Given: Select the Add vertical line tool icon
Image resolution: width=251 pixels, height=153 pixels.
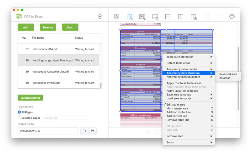Looking at the screenshot, I should point(181,17).
